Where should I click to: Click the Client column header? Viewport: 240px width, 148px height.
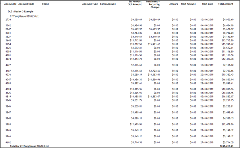45,4
